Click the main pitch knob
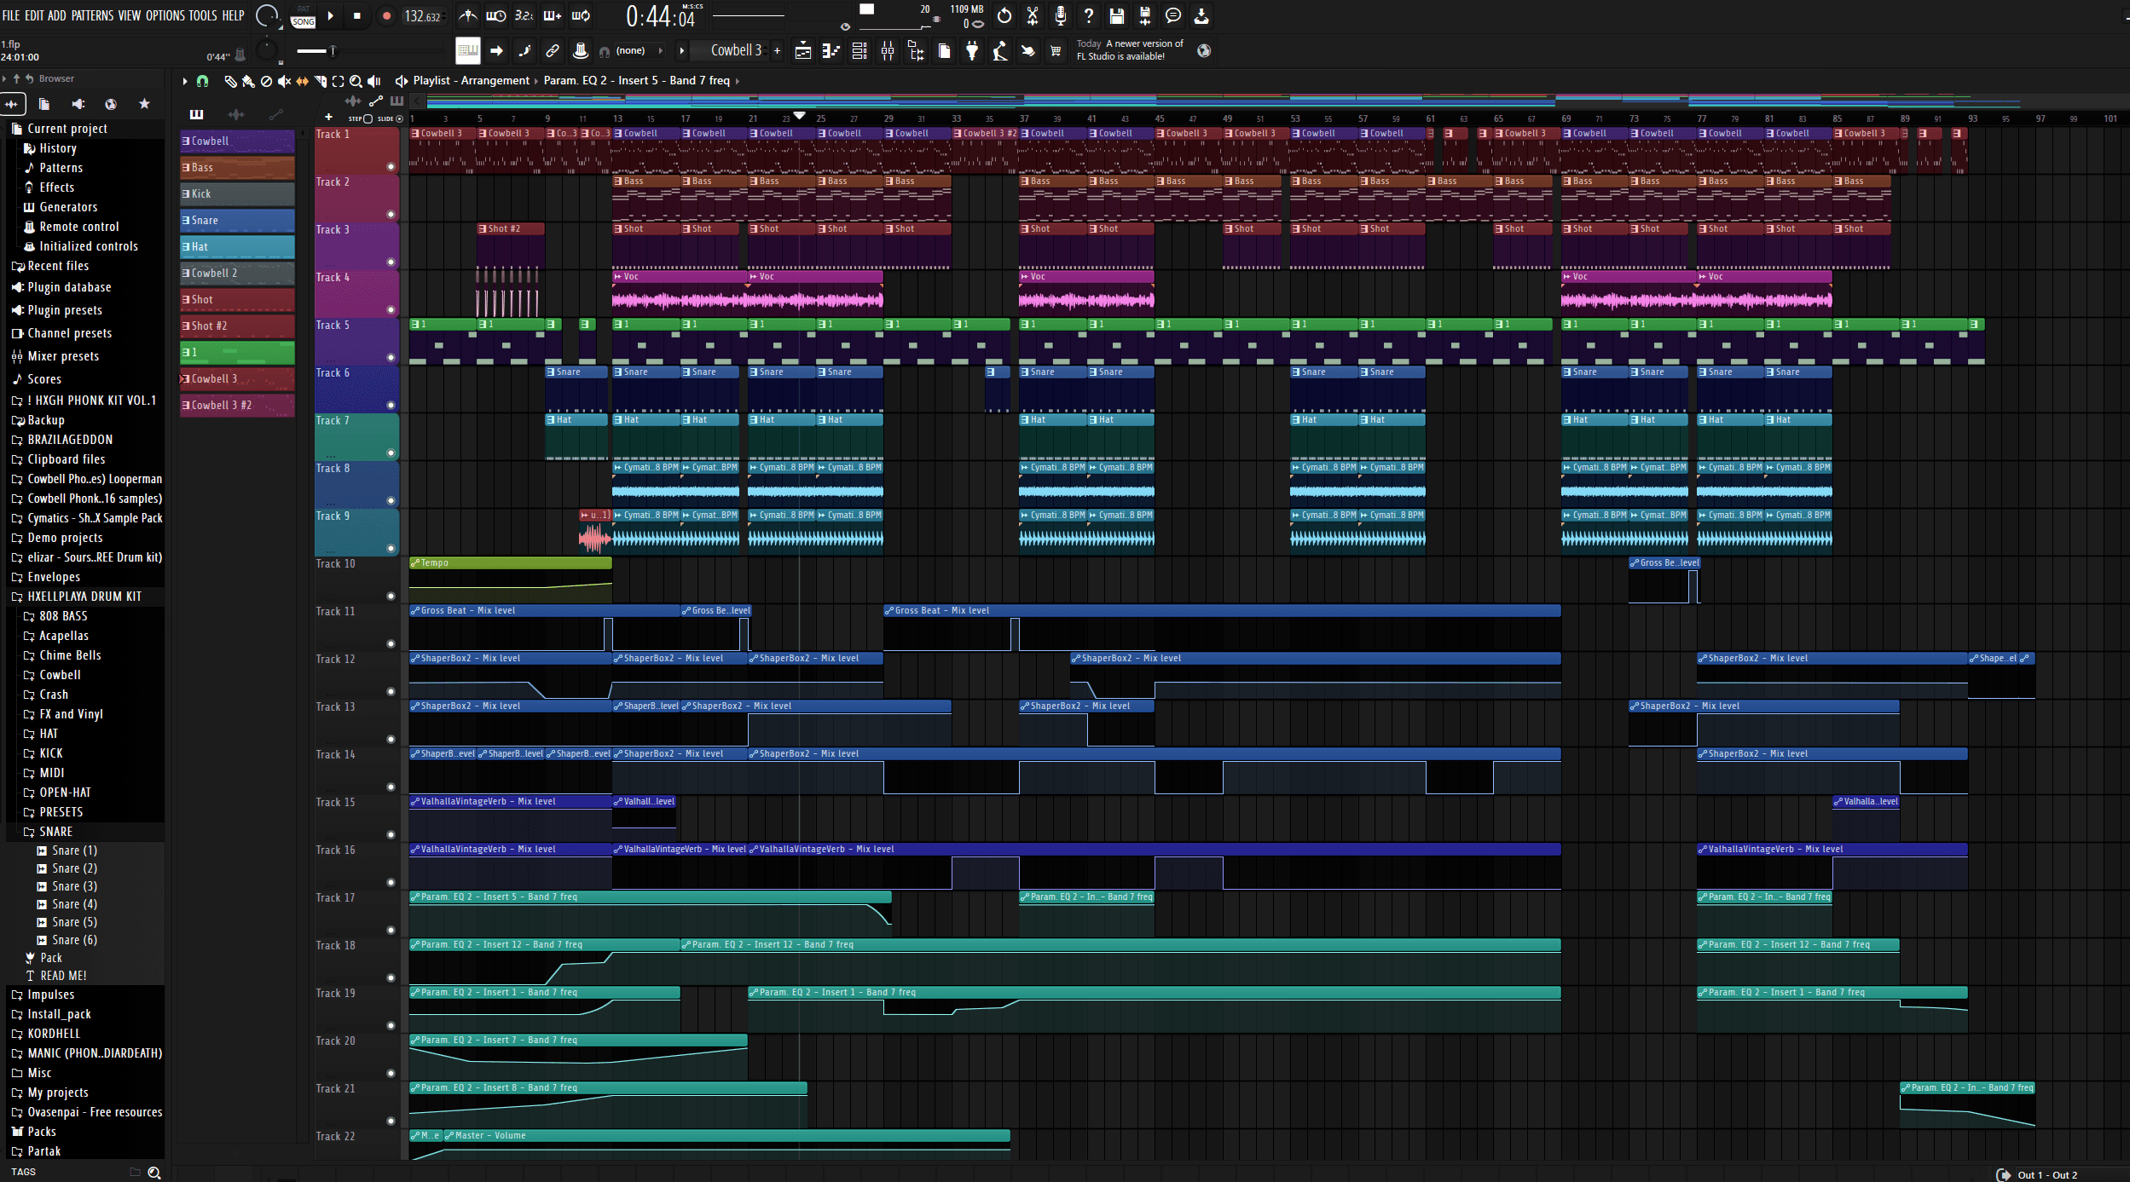The height and width of the screenshot is (1182, 2130). coord(267,51)
